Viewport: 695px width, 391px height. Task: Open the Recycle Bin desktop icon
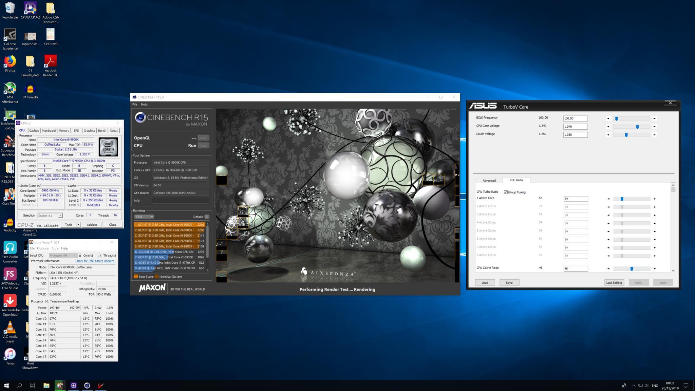[x=10, y=10]
